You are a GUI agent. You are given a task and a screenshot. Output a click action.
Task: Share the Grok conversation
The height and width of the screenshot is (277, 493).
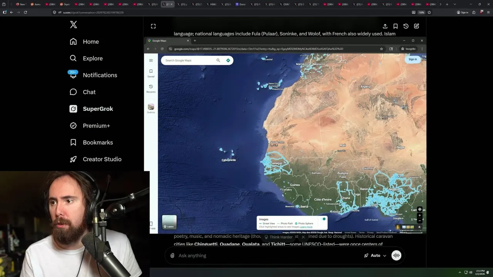click(385, 26)
